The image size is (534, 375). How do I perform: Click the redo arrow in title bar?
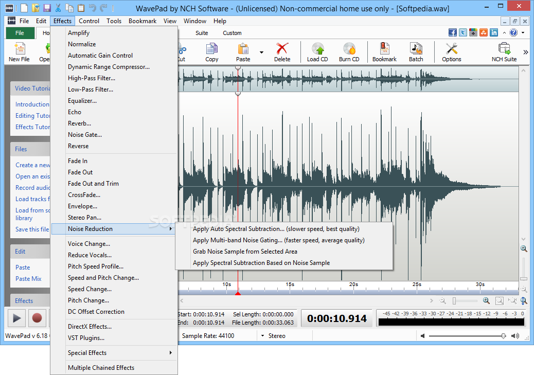pyautogui.click(x=103, y=8)
